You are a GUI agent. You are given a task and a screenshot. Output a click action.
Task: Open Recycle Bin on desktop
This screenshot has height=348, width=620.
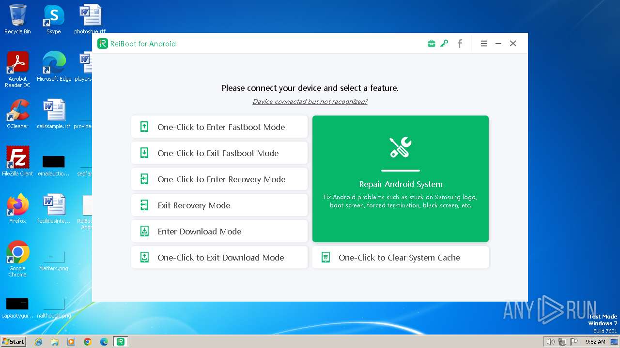pyautogui.click(x=17, y=19)
